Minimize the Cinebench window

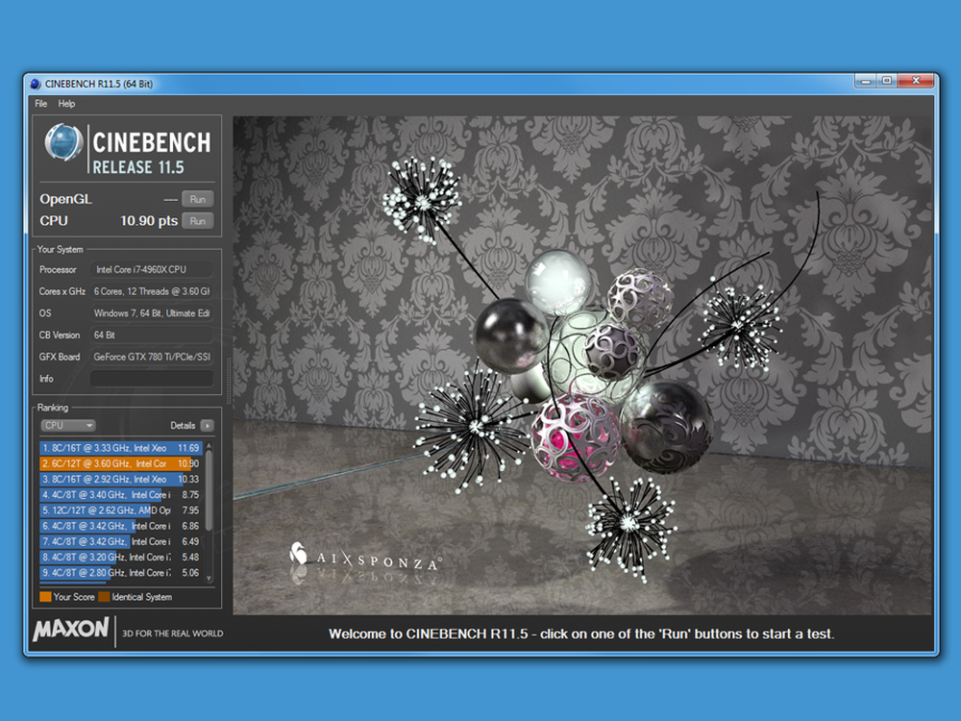coord(866,81)
